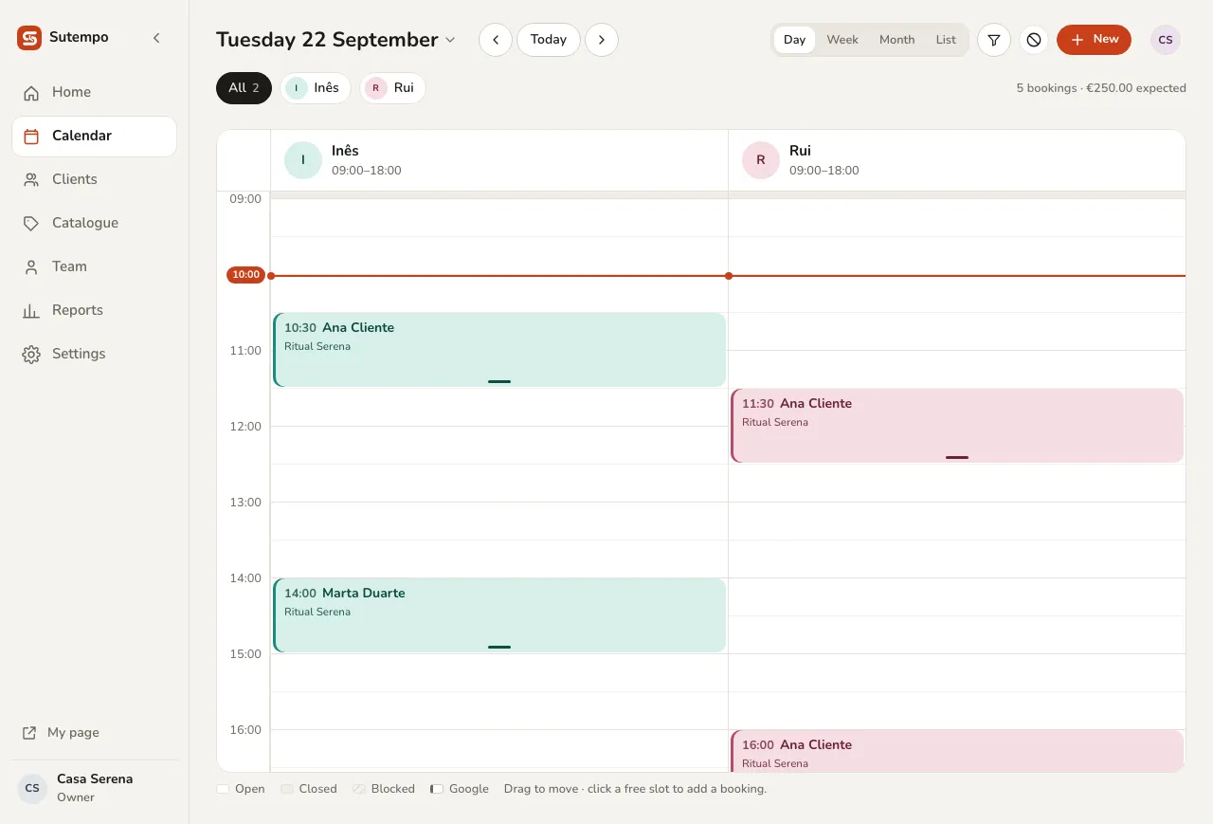The height and width of the screenshot is (824, 1213).
Task: Switch to List view
Action: pos(946,40)
